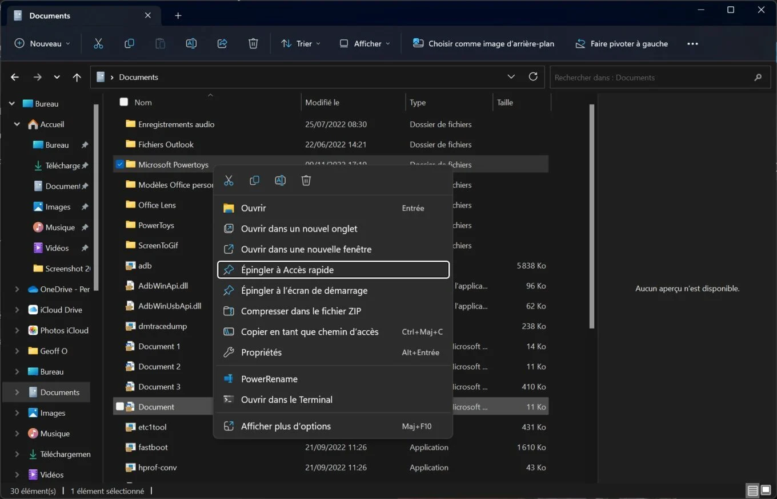Expand the Musique tree node
Image resolution: width=777 pixels, height=499 pixels.
pos(17,433)
